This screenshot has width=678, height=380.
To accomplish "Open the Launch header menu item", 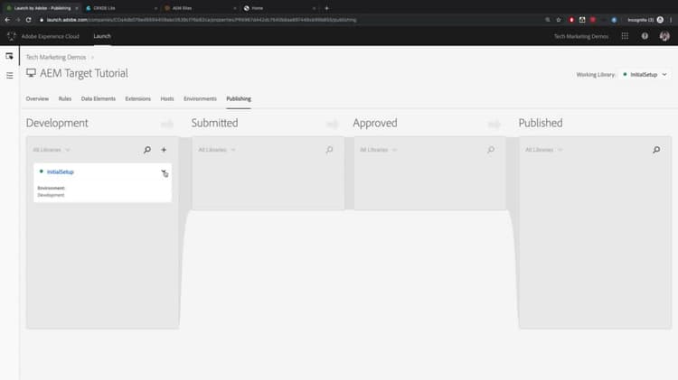I will coord(102,36).
